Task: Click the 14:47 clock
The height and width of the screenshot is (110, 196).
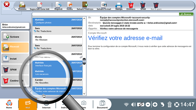Action: (187, 105)
